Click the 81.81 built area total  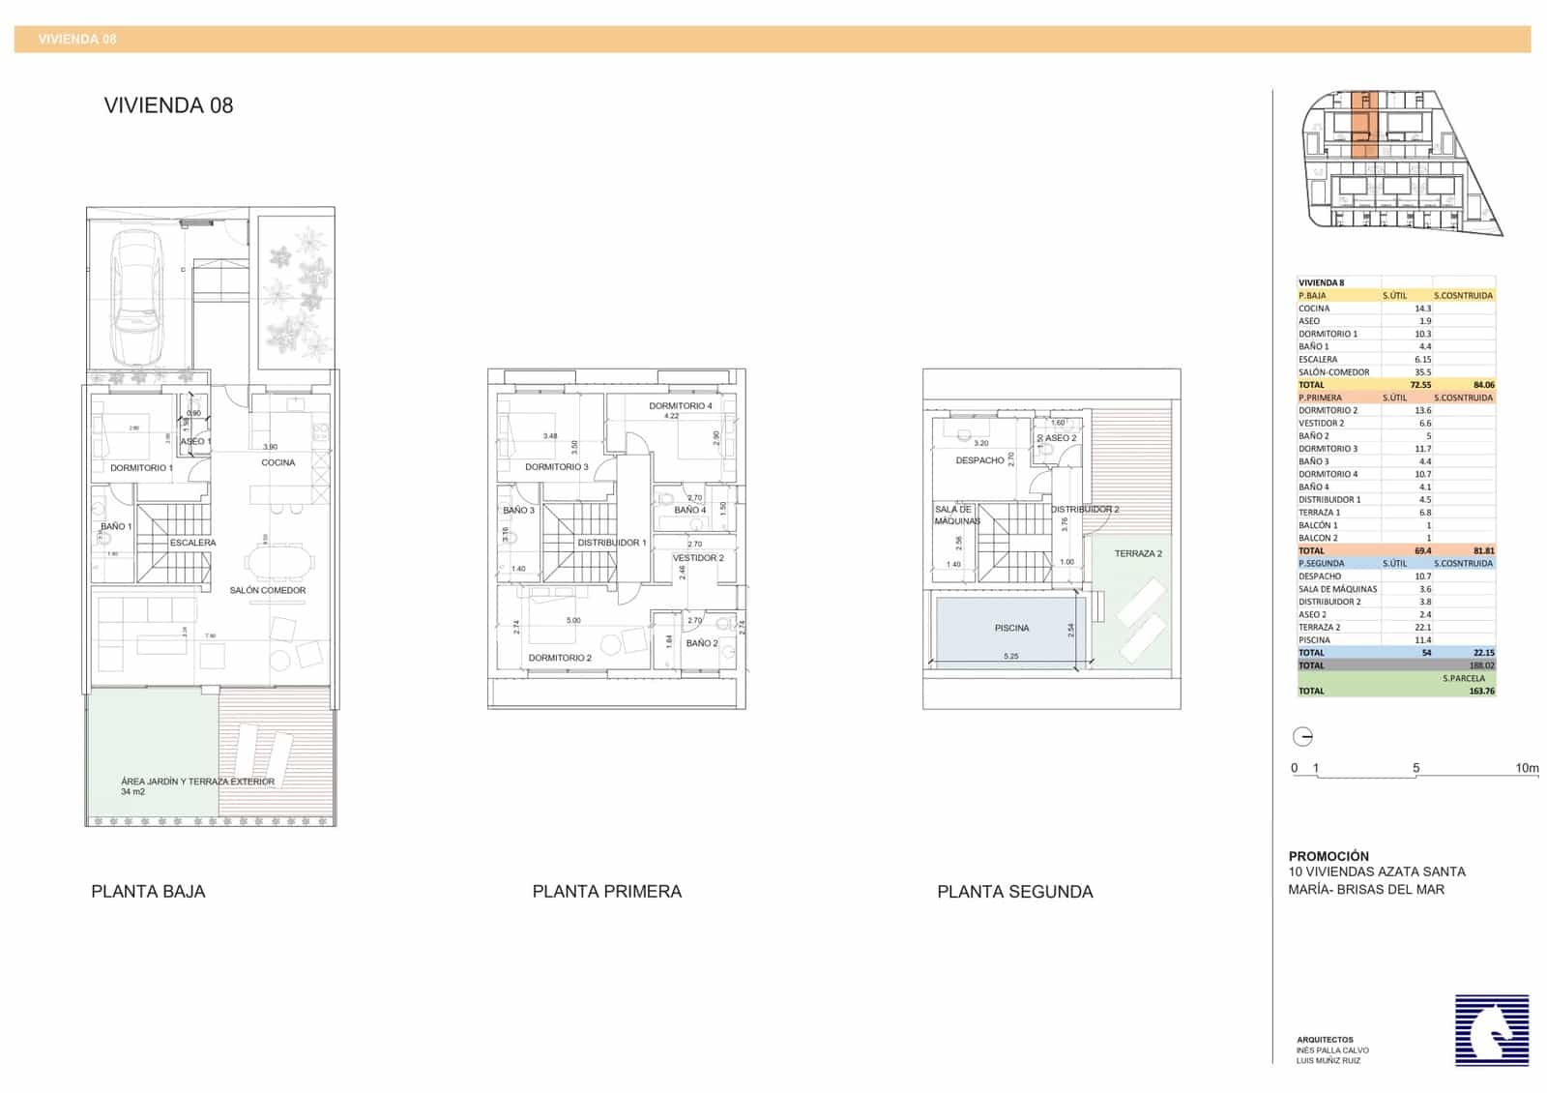tap(1483, 551)
